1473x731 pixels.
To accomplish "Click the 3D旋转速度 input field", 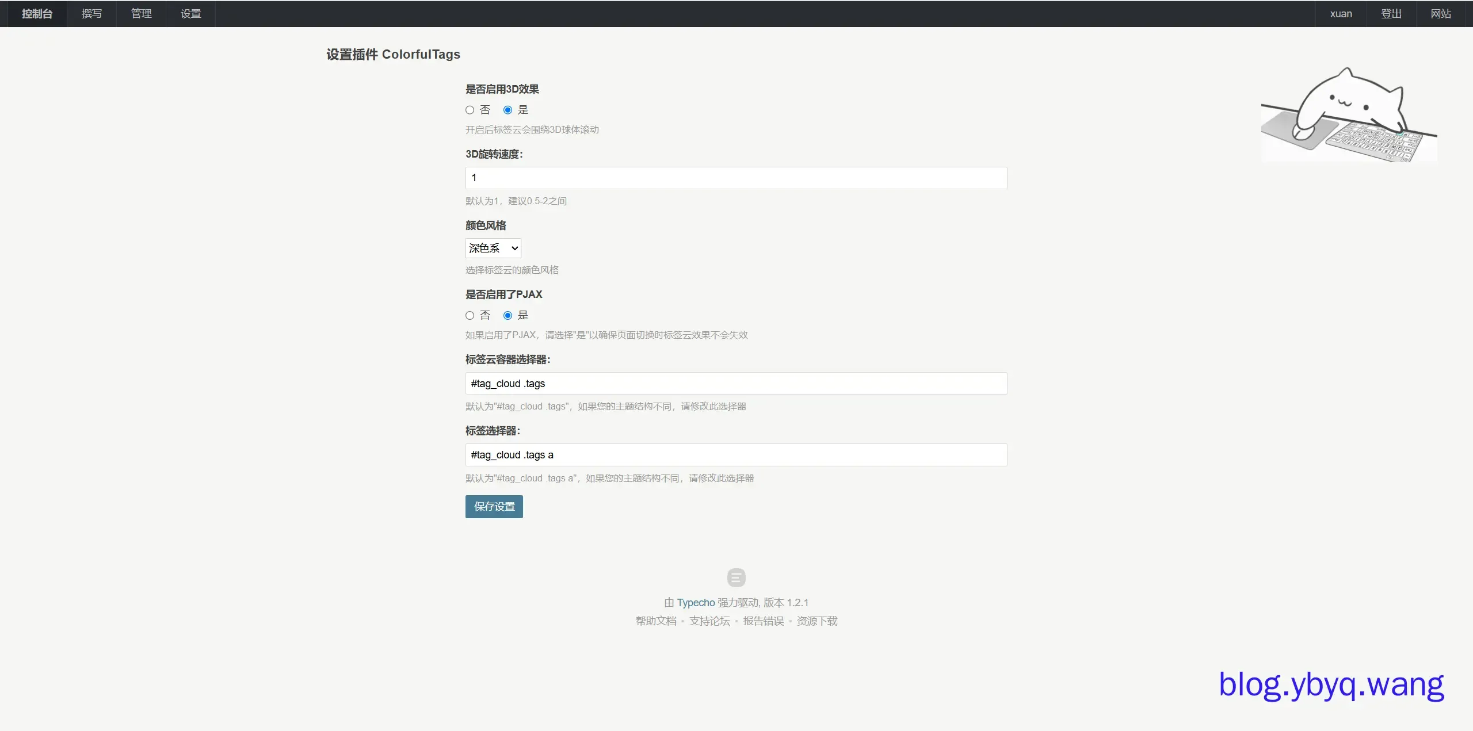I will click(736, 178).
